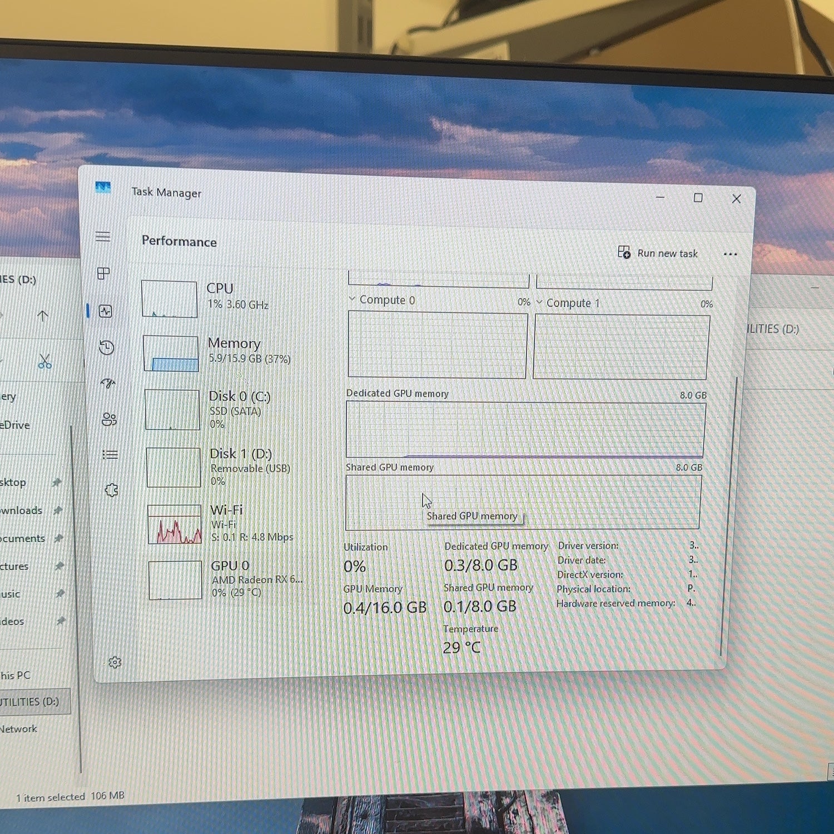
Task: Open the App history page icon
Action: click(107, 348)
